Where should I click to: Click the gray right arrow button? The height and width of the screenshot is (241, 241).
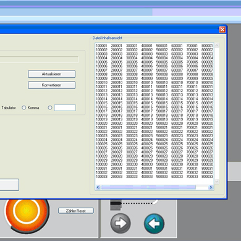(x=120, y=223)
